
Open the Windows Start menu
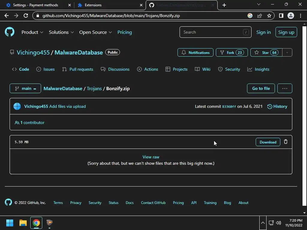coord(10,223)
